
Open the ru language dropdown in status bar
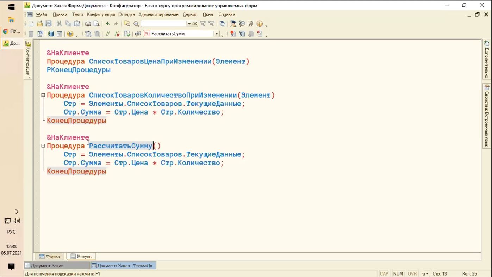point(425,274)
